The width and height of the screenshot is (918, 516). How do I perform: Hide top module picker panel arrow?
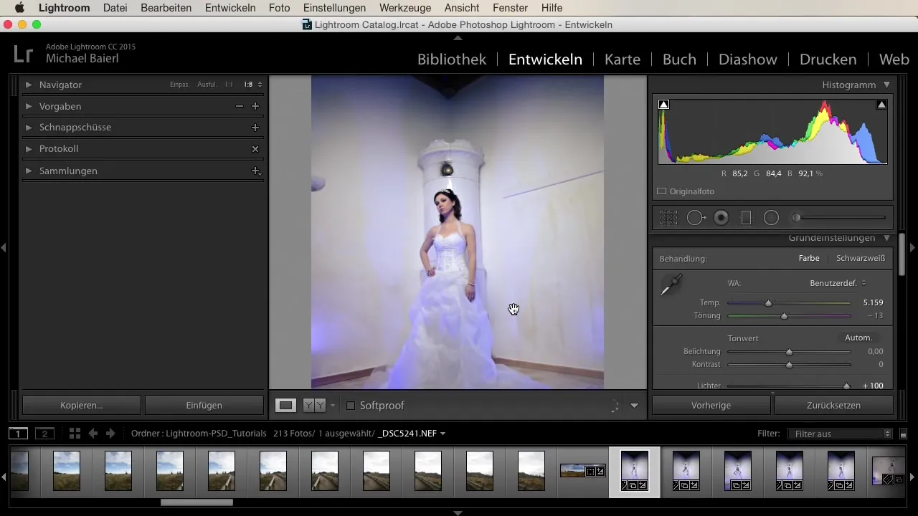click(x=458, y=37)
